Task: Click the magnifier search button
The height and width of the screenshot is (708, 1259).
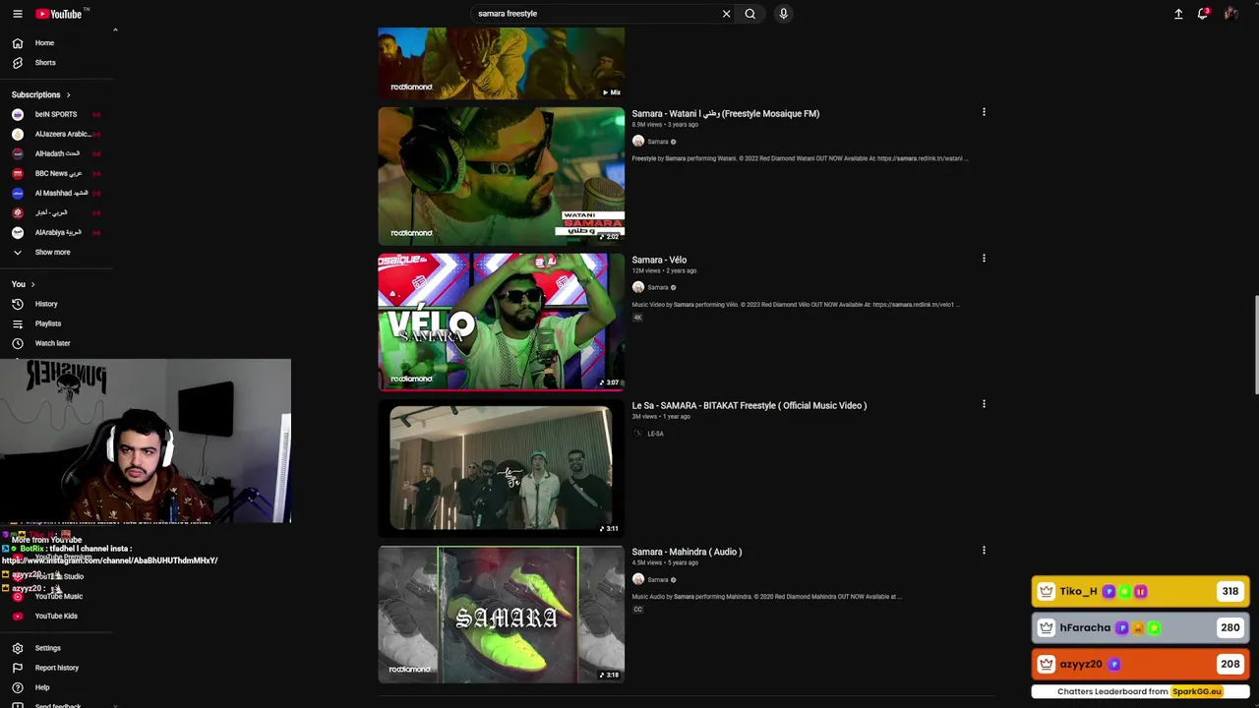Action: (749, 14)
